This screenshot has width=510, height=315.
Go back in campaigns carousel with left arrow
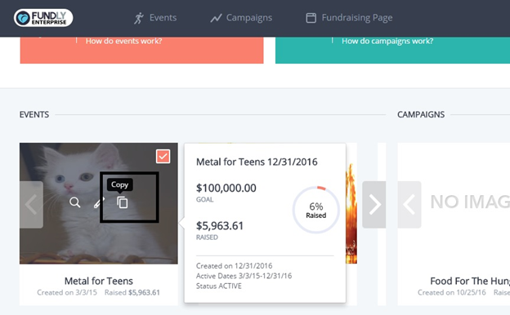(409, 205)
